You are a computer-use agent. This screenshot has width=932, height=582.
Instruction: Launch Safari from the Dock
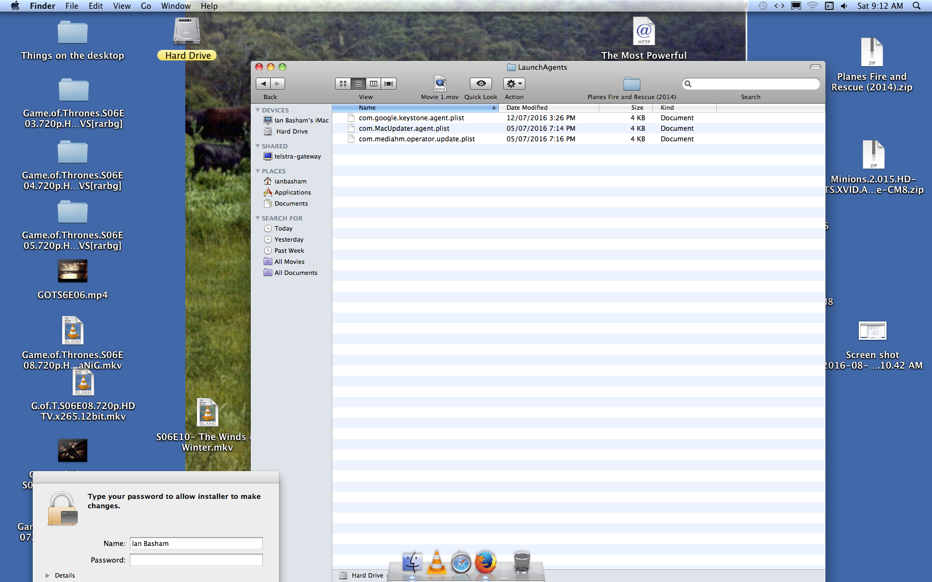[x=461, y=563]
